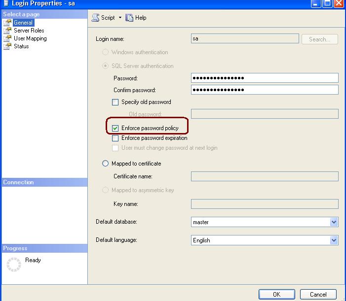This screenshot has width=346, height=301.
Task: Select the Status page icon
Action: click(7, 46)
